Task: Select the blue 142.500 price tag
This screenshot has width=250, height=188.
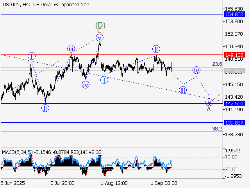Action: [234, 103]
